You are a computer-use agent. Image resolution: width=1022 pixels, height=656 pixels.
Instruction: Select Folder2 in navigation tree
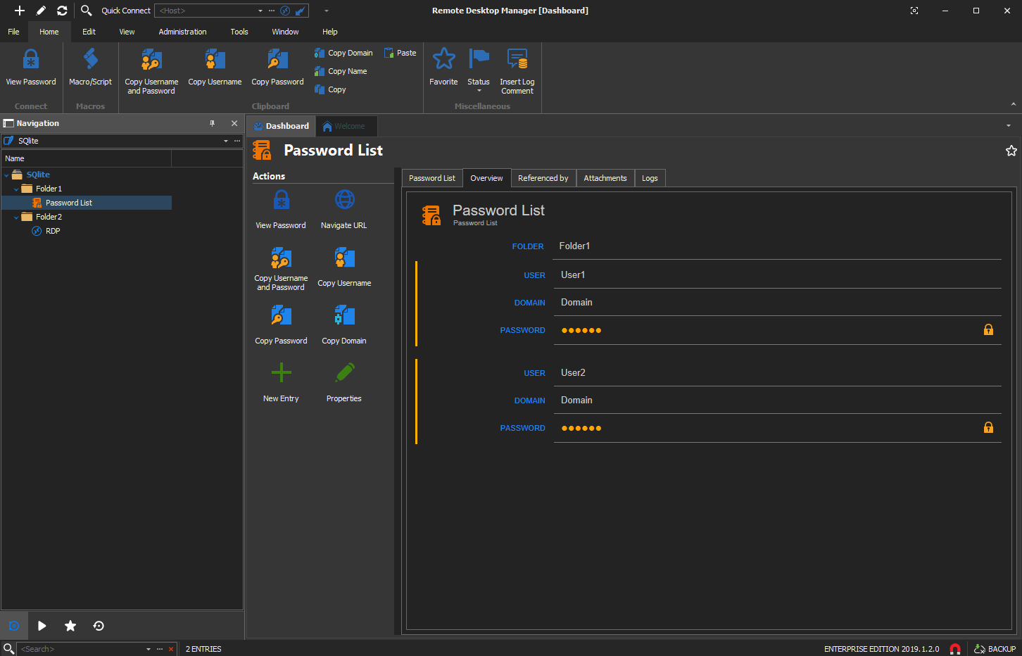pyautogui.click(x=49, y=217)
